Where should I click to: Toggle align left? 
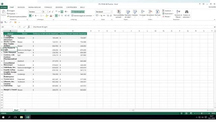pos(56,16)
